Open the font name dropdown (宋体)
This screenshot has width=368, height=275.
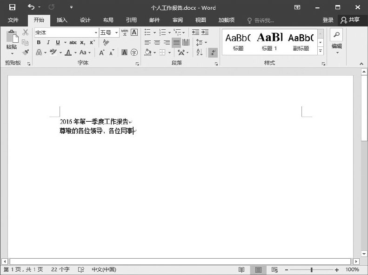pos(96,33)
